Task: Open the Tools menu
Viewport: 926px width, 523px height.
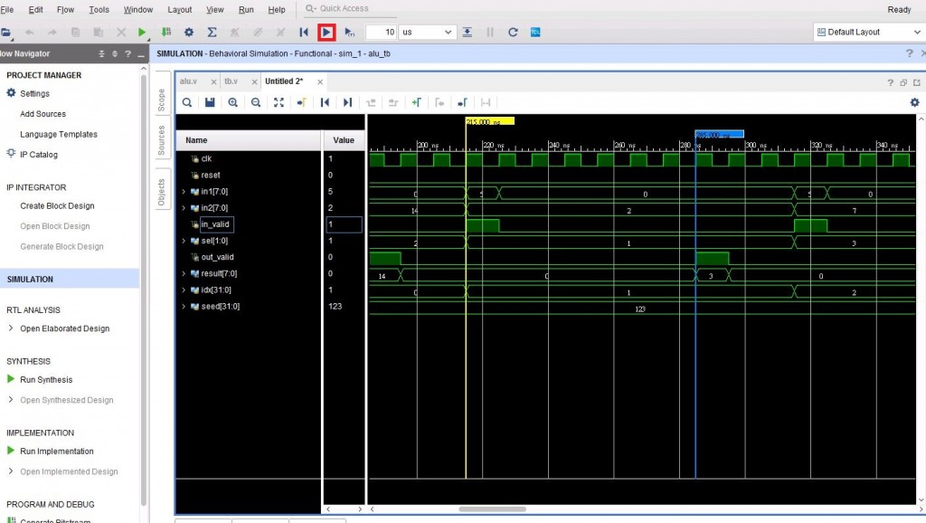Action: tap(99, 9)
